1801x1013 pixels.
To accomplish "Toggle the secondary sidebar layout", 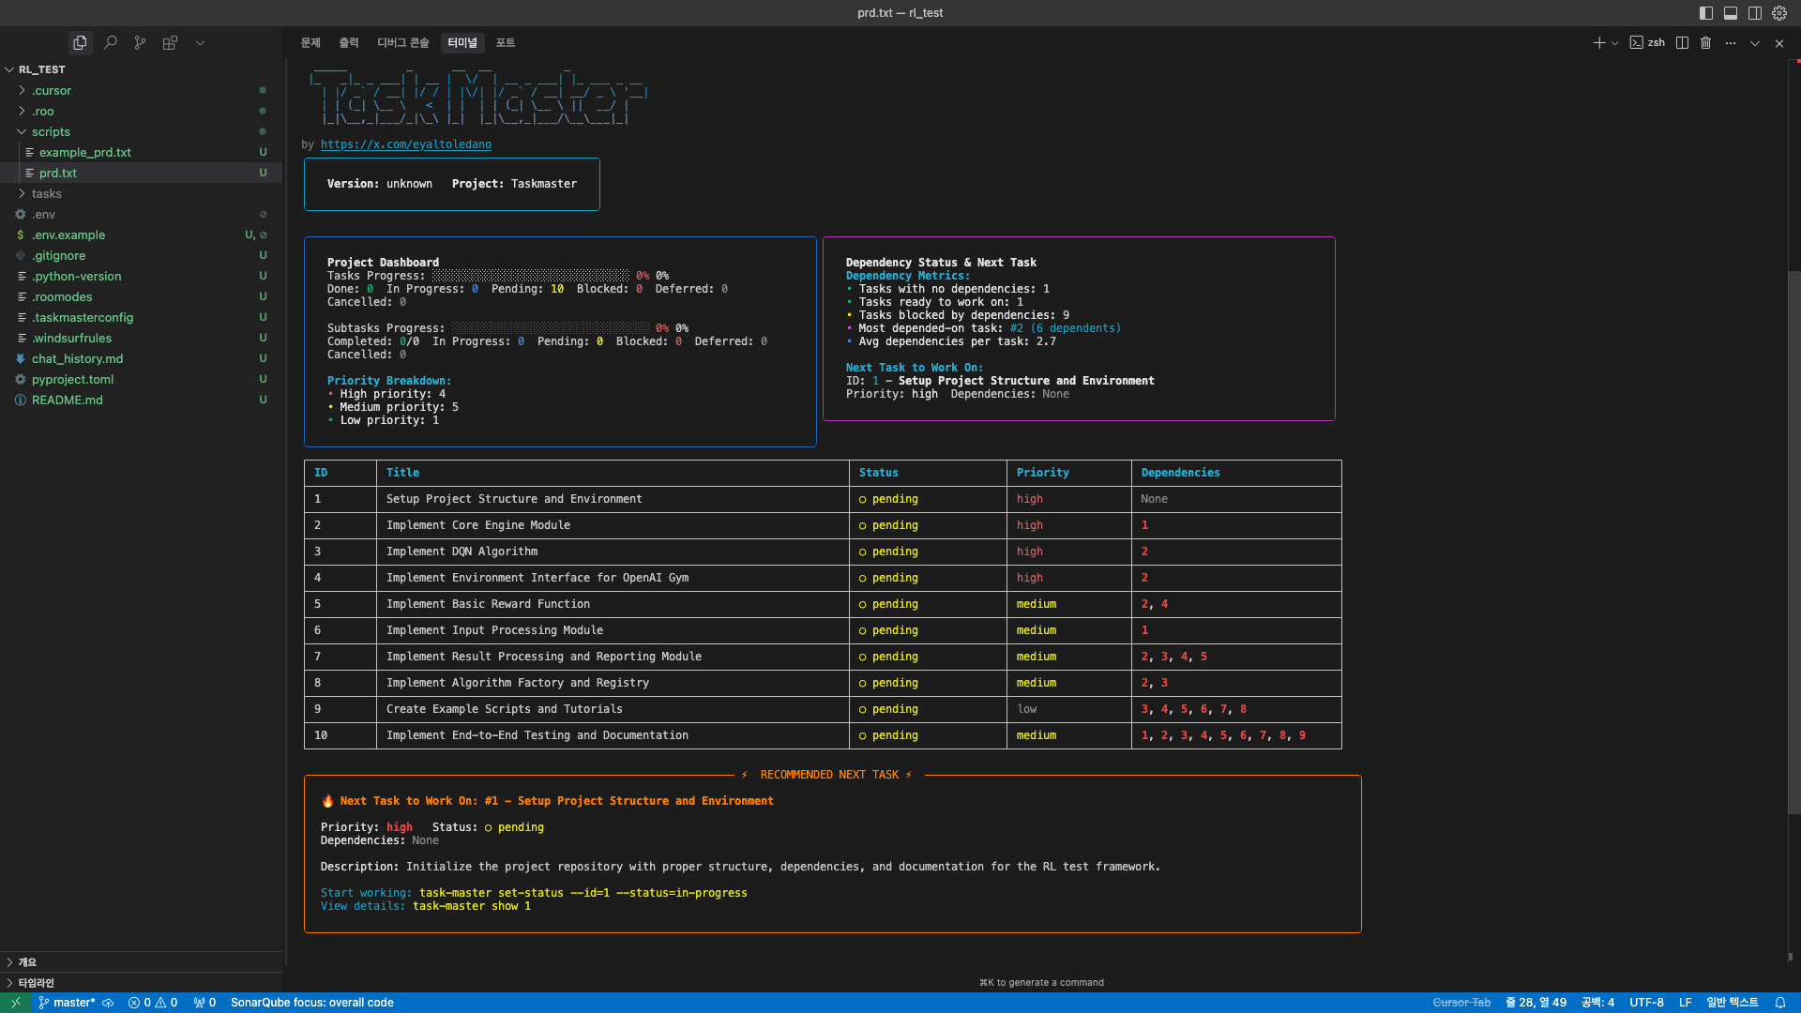I will pos(1755,13).
